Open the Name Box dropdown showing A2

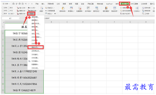19,18
